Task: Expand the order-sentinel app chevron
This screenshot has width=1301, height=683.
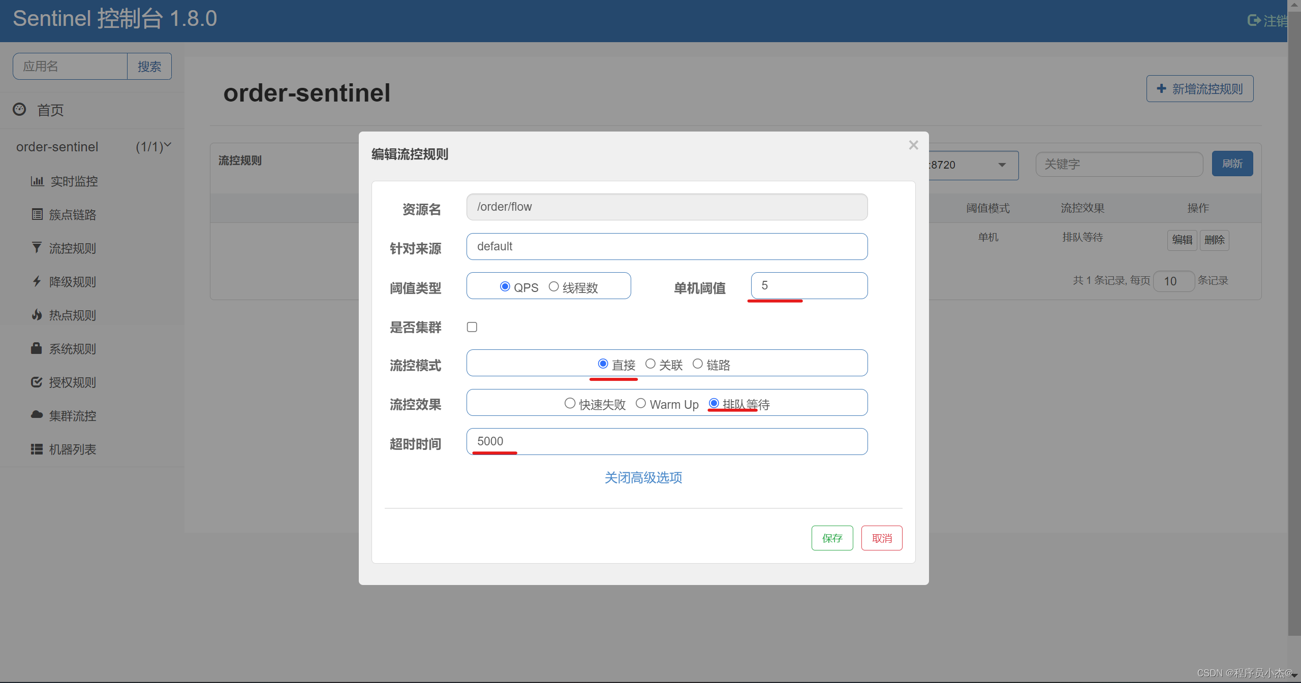Action: tap(168, 145)
